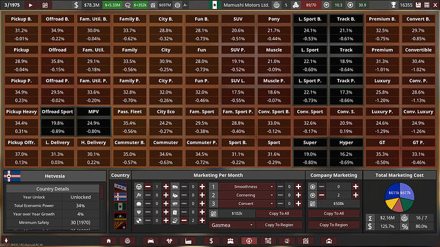This screenshot has width=440, height=247.
Task: Open the Convert priority dropdown
Action: click(247, 204)
